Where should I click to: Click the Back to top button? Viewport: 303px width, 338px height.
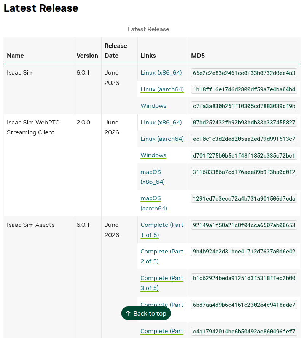pyautogui.click(x=146, y=313)
